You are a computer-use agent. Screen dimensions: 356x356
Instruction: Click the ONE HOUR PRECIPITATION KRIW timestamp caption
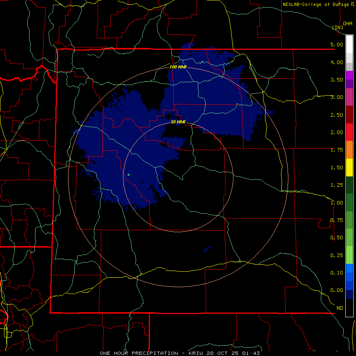click(x=180, y=353)
